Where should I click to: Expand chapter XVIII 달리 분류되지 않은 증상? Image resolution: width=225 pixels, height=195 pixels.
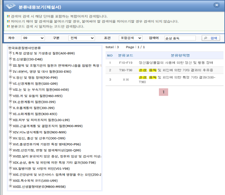[x=10, y=156]
